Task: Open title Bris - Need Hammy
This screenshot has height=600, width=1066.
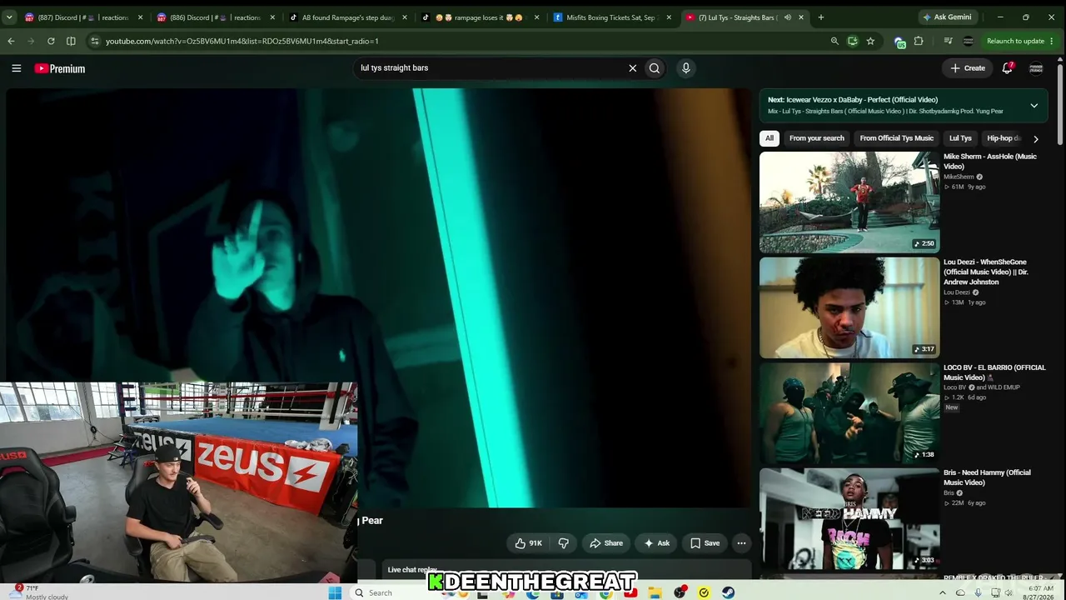Action: (x=988, y=477)
